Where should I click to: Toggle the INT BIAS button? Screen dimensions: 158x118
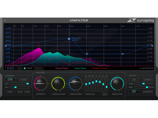(x=10, y=68)
